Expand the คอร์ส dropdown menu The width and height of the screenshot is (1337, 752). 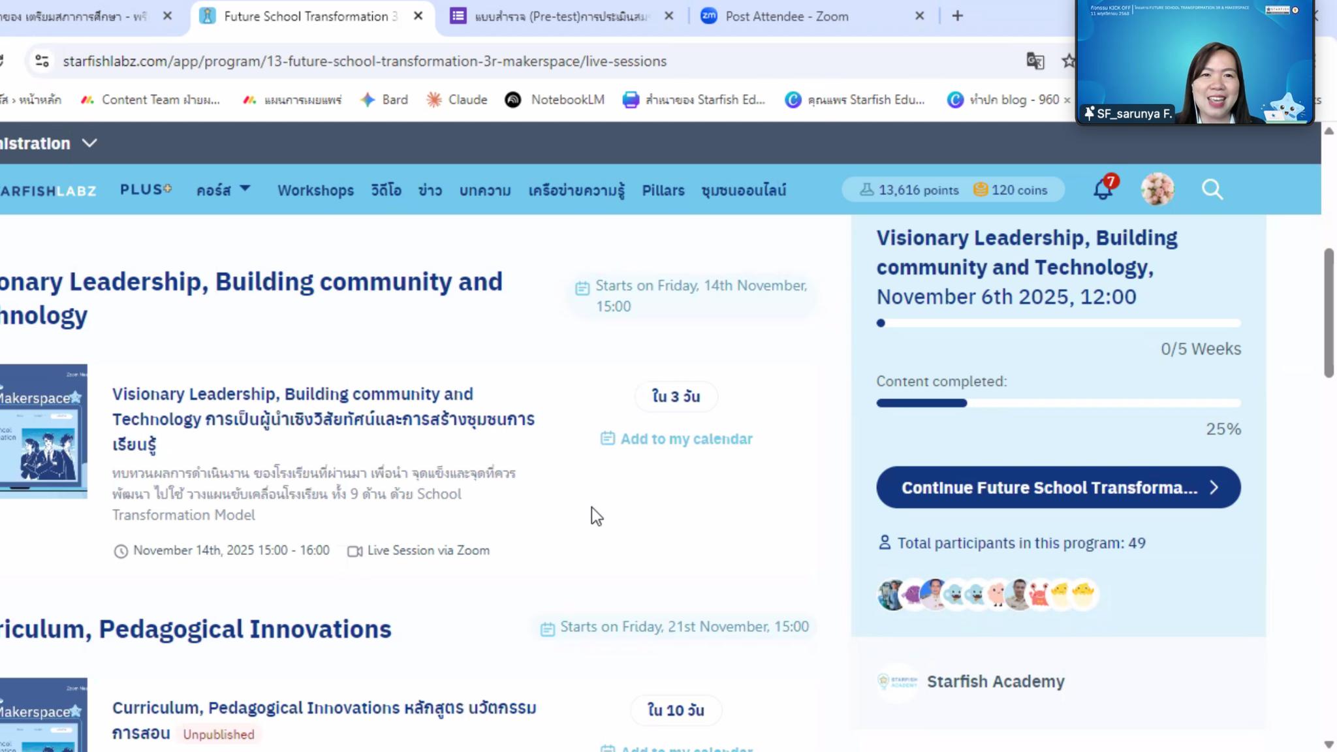(x=223, y=190)
